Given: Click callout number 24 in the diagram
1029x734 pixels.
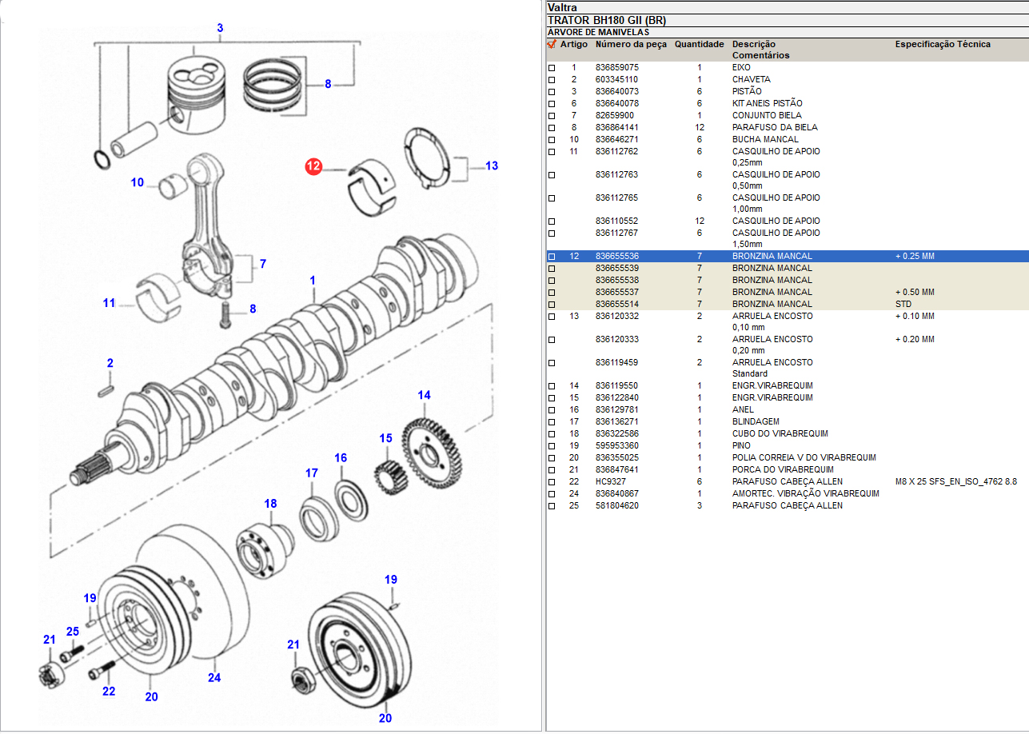Looking at the screenshot, I should (213, 678).
